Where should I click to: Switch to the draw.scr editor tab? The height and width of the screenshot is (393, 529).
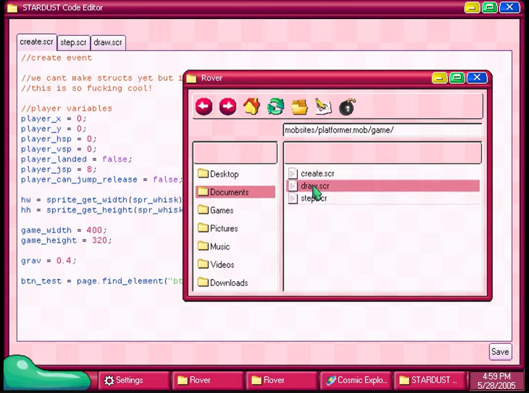(x=108, y=42)
